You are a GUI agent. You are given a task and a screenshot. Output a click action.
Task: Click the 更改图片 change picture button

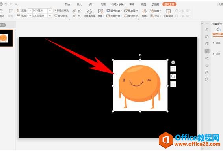tap(131, 11)
